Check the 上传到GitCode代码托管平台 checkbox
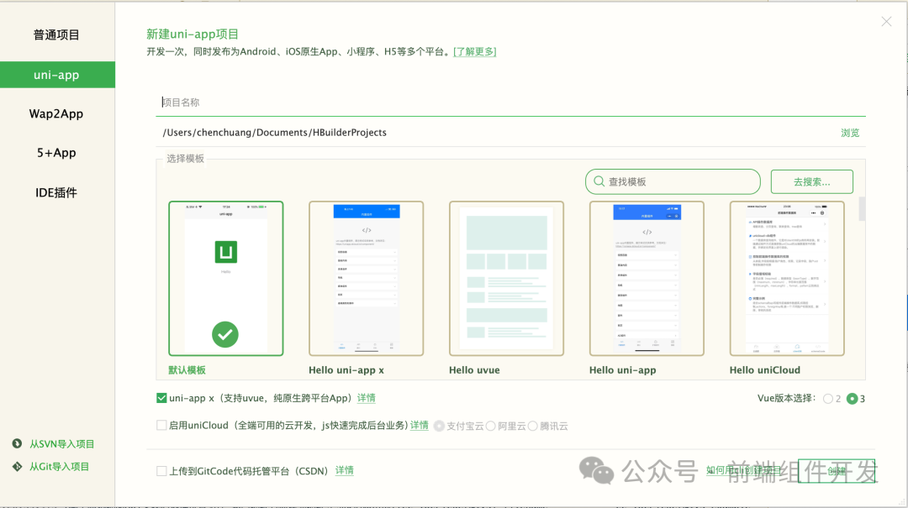Viewport: 908px width, 508px height. pyautogui.click(x=161, y=470)
